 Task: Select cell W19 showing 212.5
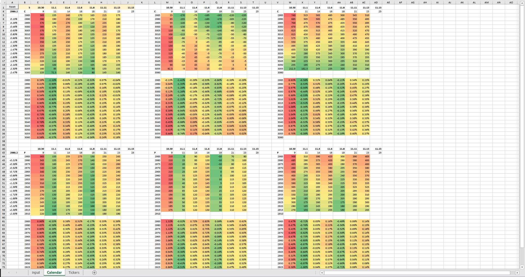[x=290, y=69]
